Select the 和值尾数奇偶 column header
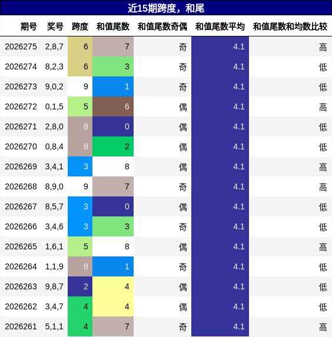This screenshot has height=337, width=332. tap(162, 26)
